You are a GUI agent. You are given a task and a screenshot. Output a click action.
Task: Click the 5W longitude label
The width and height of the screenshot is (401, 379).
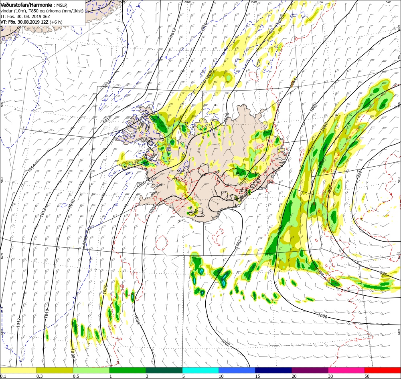[388, 2]
